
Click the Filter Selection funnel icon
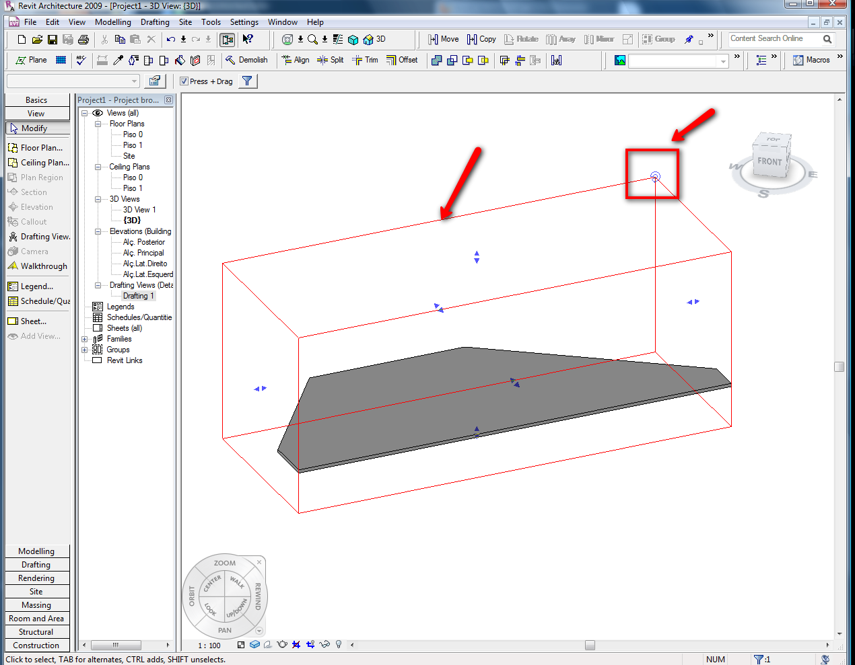247,81
